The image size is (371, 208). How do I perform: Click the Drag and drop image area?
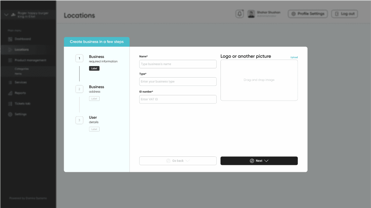[259, 80]
